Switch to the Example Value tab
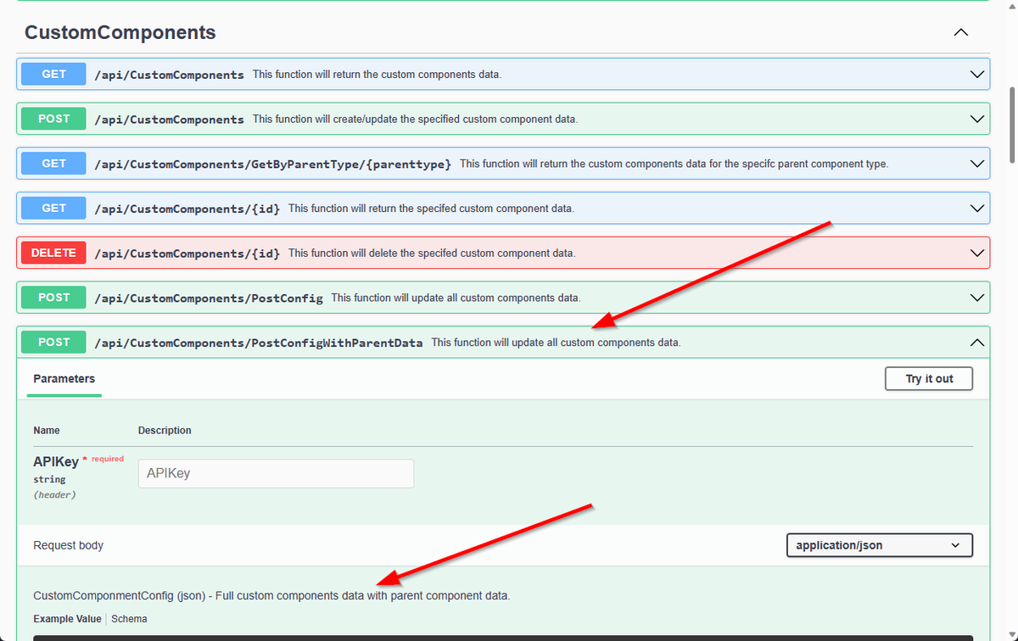1018x641 pixels. (x=67, y=619)
